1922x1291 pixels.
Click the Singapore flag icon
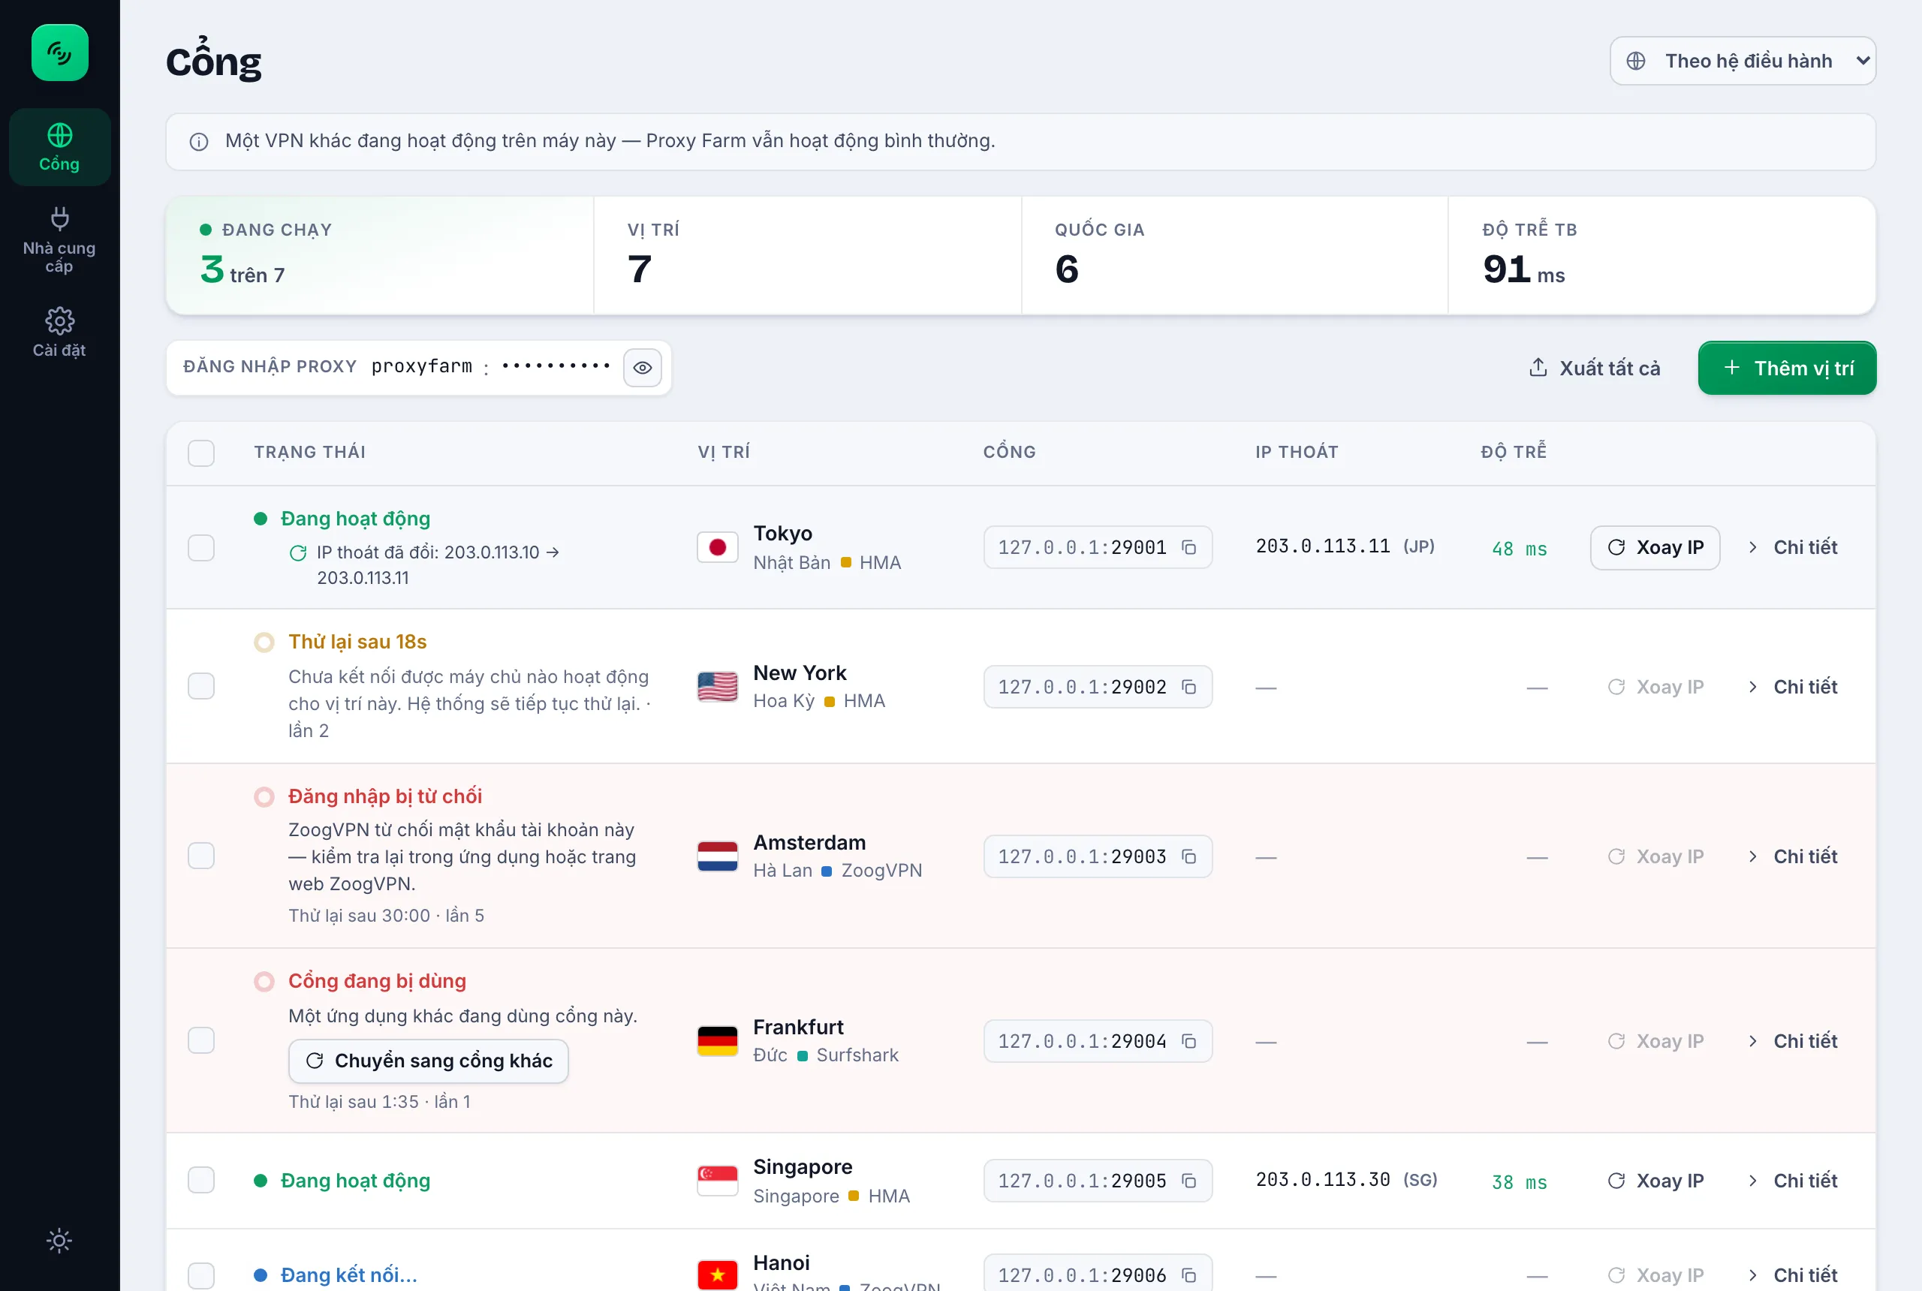(x=717, y=1181)
